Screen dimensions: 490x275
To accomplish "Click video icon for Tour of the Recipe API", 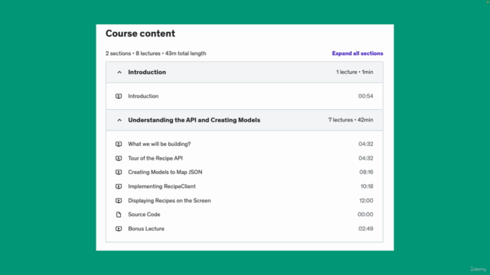I will tap(119, 158).
